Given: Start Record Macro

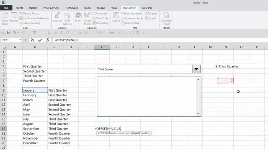Looking at the screenshot, I should 29,13.
